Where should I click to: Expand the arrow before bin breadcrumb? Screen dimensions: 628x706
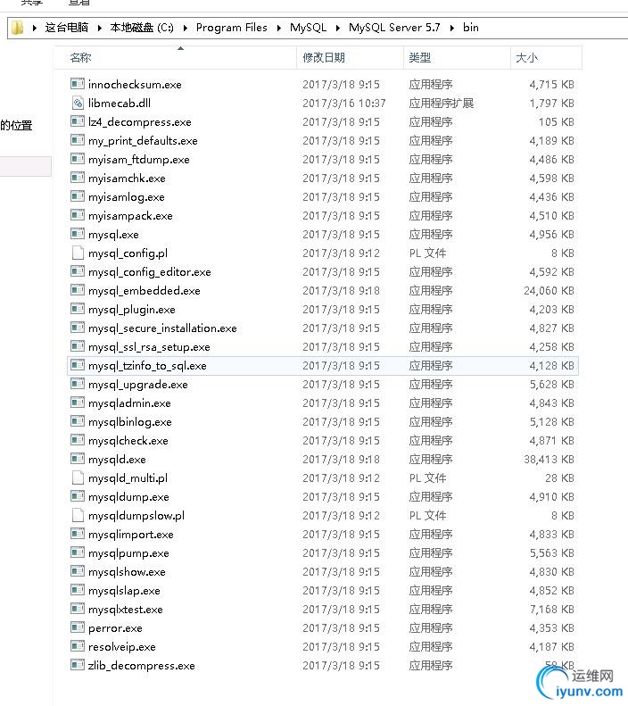click(452, 28)
